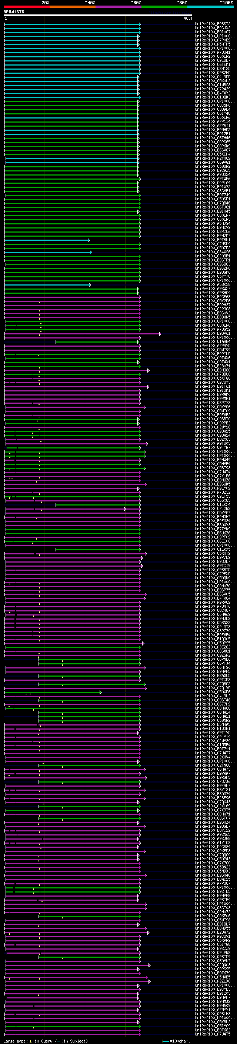Select UniRef100_Q84XS6 hit label
The width and height of the screenshot is (237, 1044).
(x=213, y=252)
